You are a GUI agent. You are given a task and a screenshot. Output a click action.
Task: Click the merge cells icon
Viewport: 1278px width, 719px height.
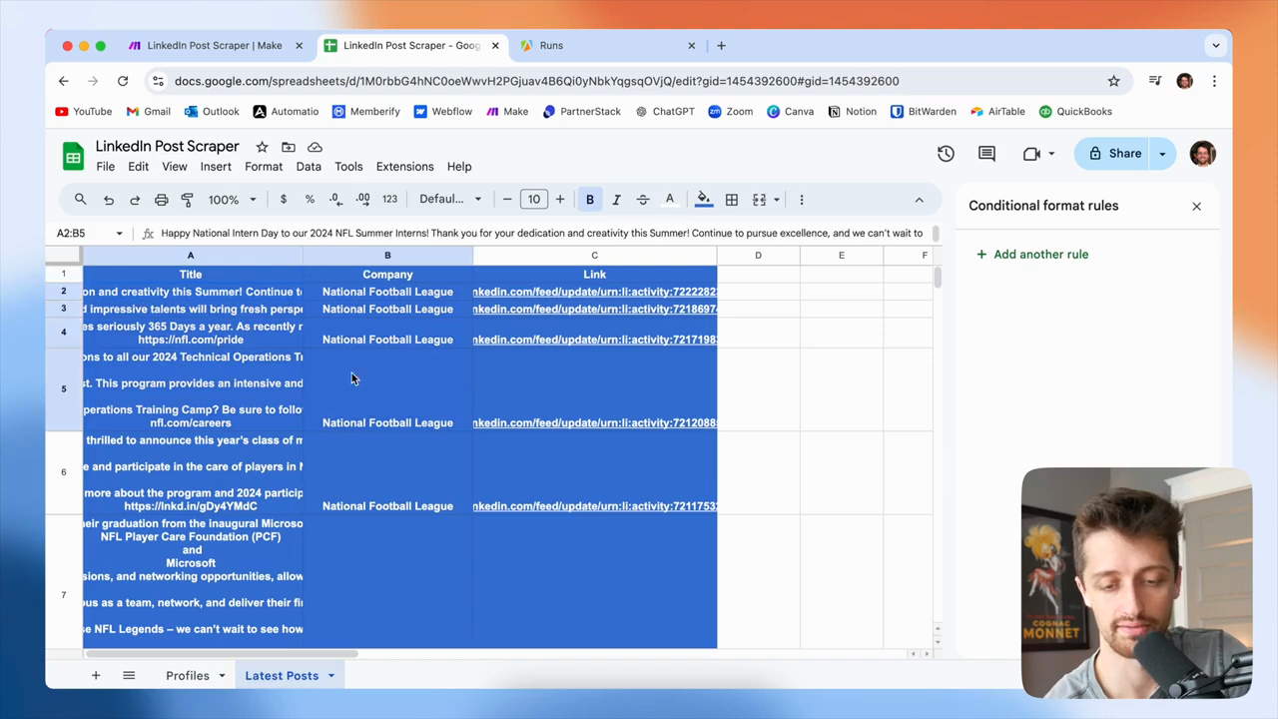(759, 200)
